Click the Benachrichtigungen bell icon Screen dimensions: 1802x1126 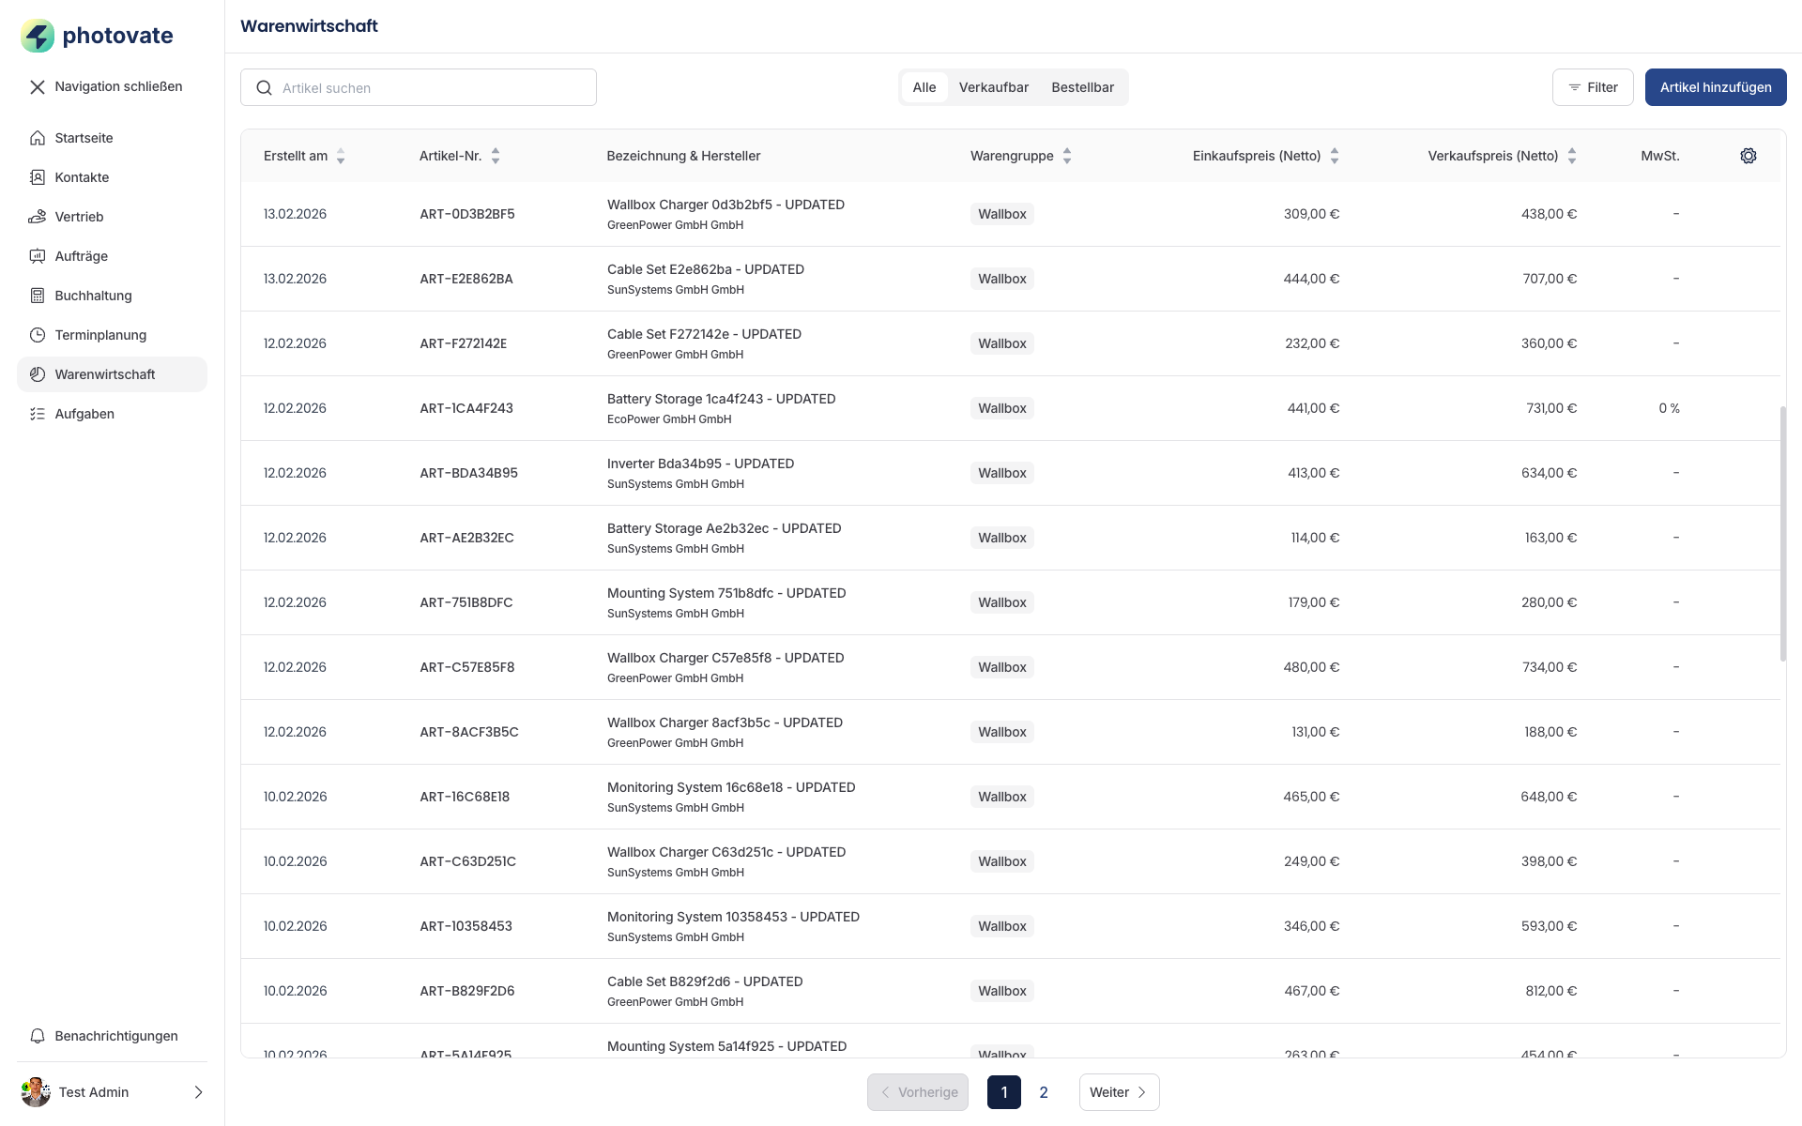point(38,1036)
